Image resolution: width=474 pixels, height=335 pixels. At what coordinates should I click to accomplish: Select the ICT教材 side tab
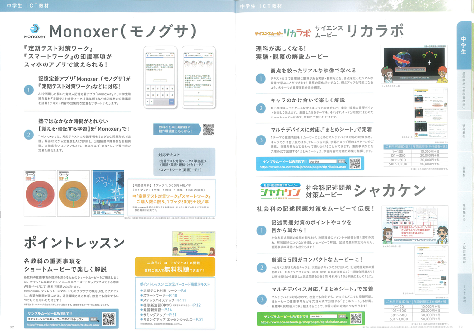click(x=464, y=294)
